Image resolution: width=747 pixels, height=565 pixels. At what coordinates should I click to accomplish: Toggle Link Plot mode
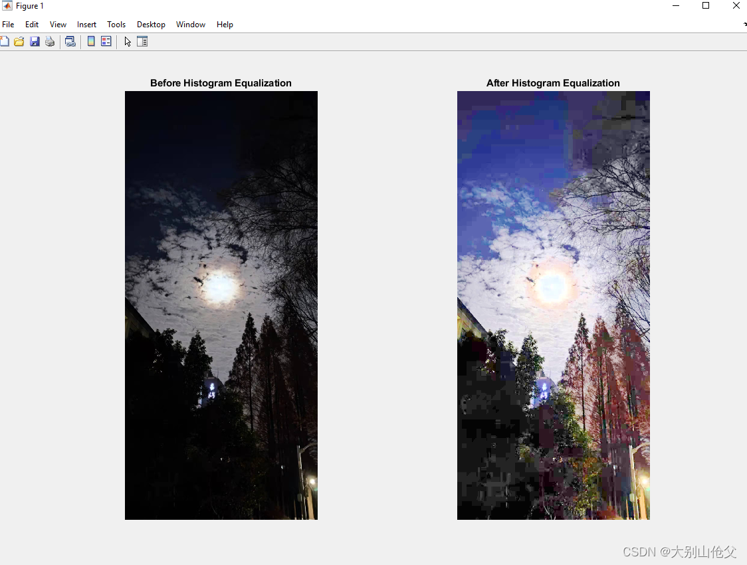70,41
